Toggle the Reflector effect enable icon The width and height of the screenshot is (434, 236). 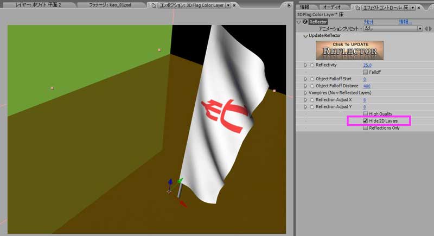pos(305,22)
